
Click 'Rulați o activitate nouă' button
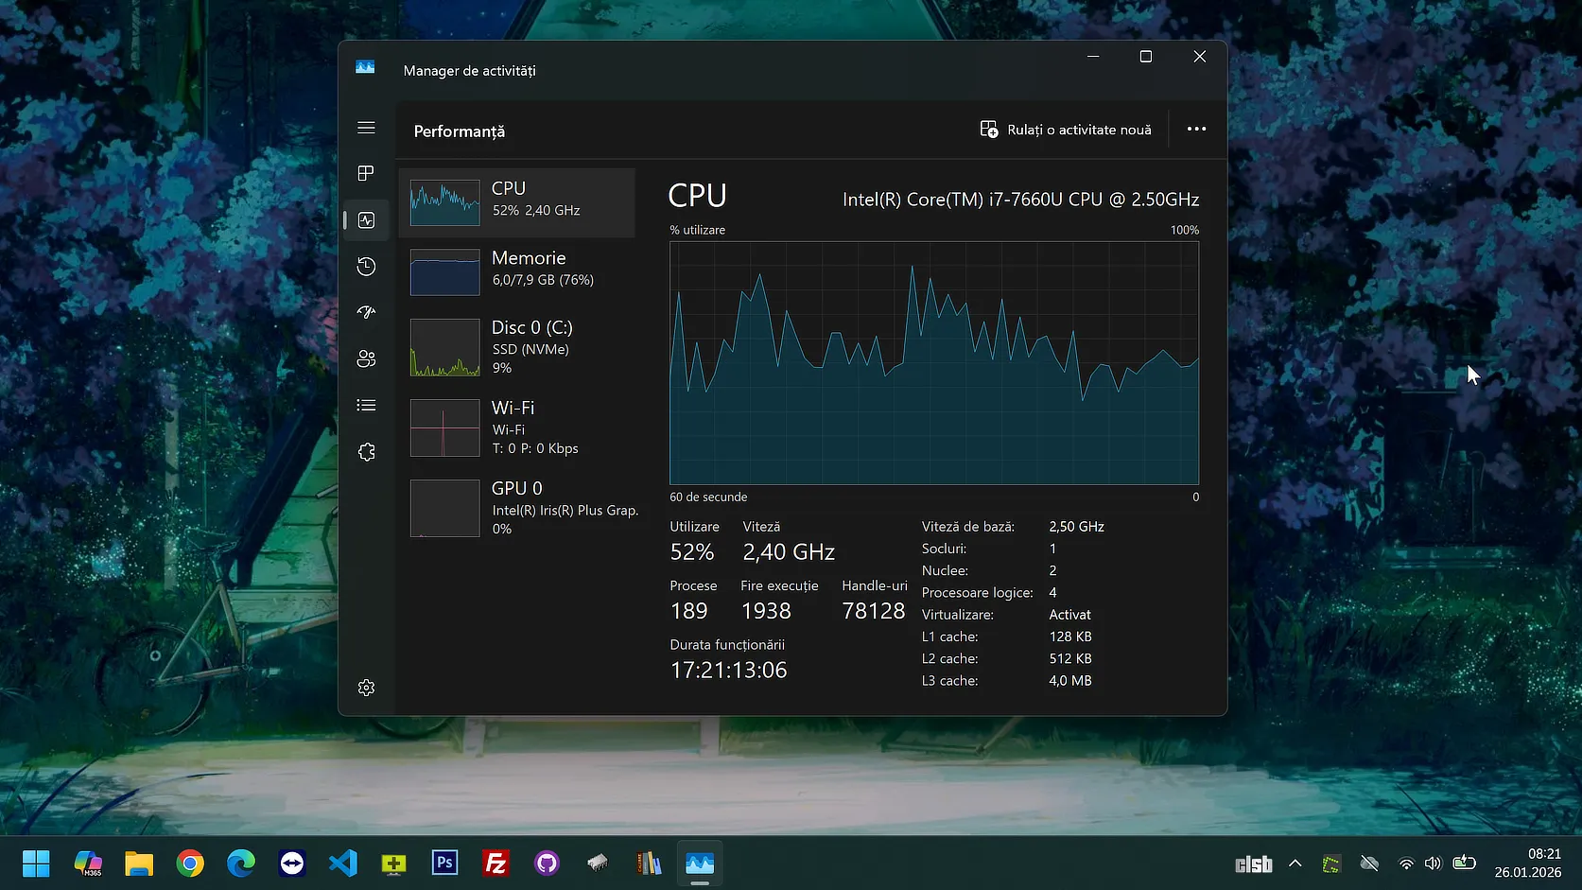point(1066,130)
